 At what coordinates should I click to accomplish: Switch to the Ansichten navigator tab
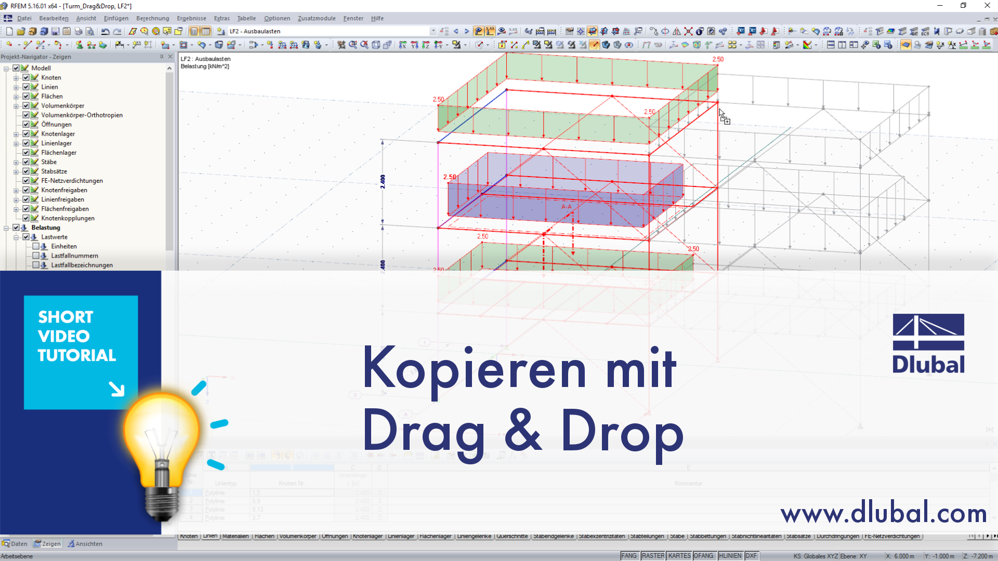(85, 544)
